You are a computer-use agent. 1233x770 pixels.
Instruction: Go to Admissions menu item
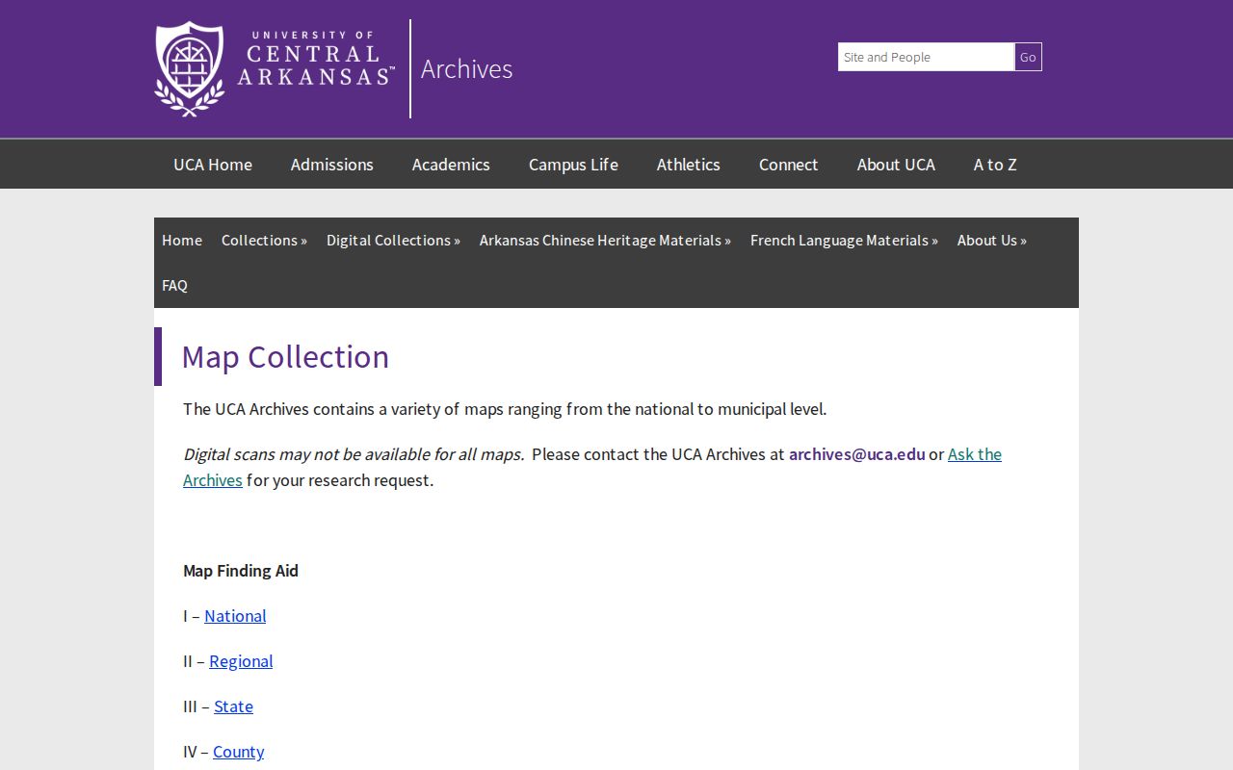(332, 165)
